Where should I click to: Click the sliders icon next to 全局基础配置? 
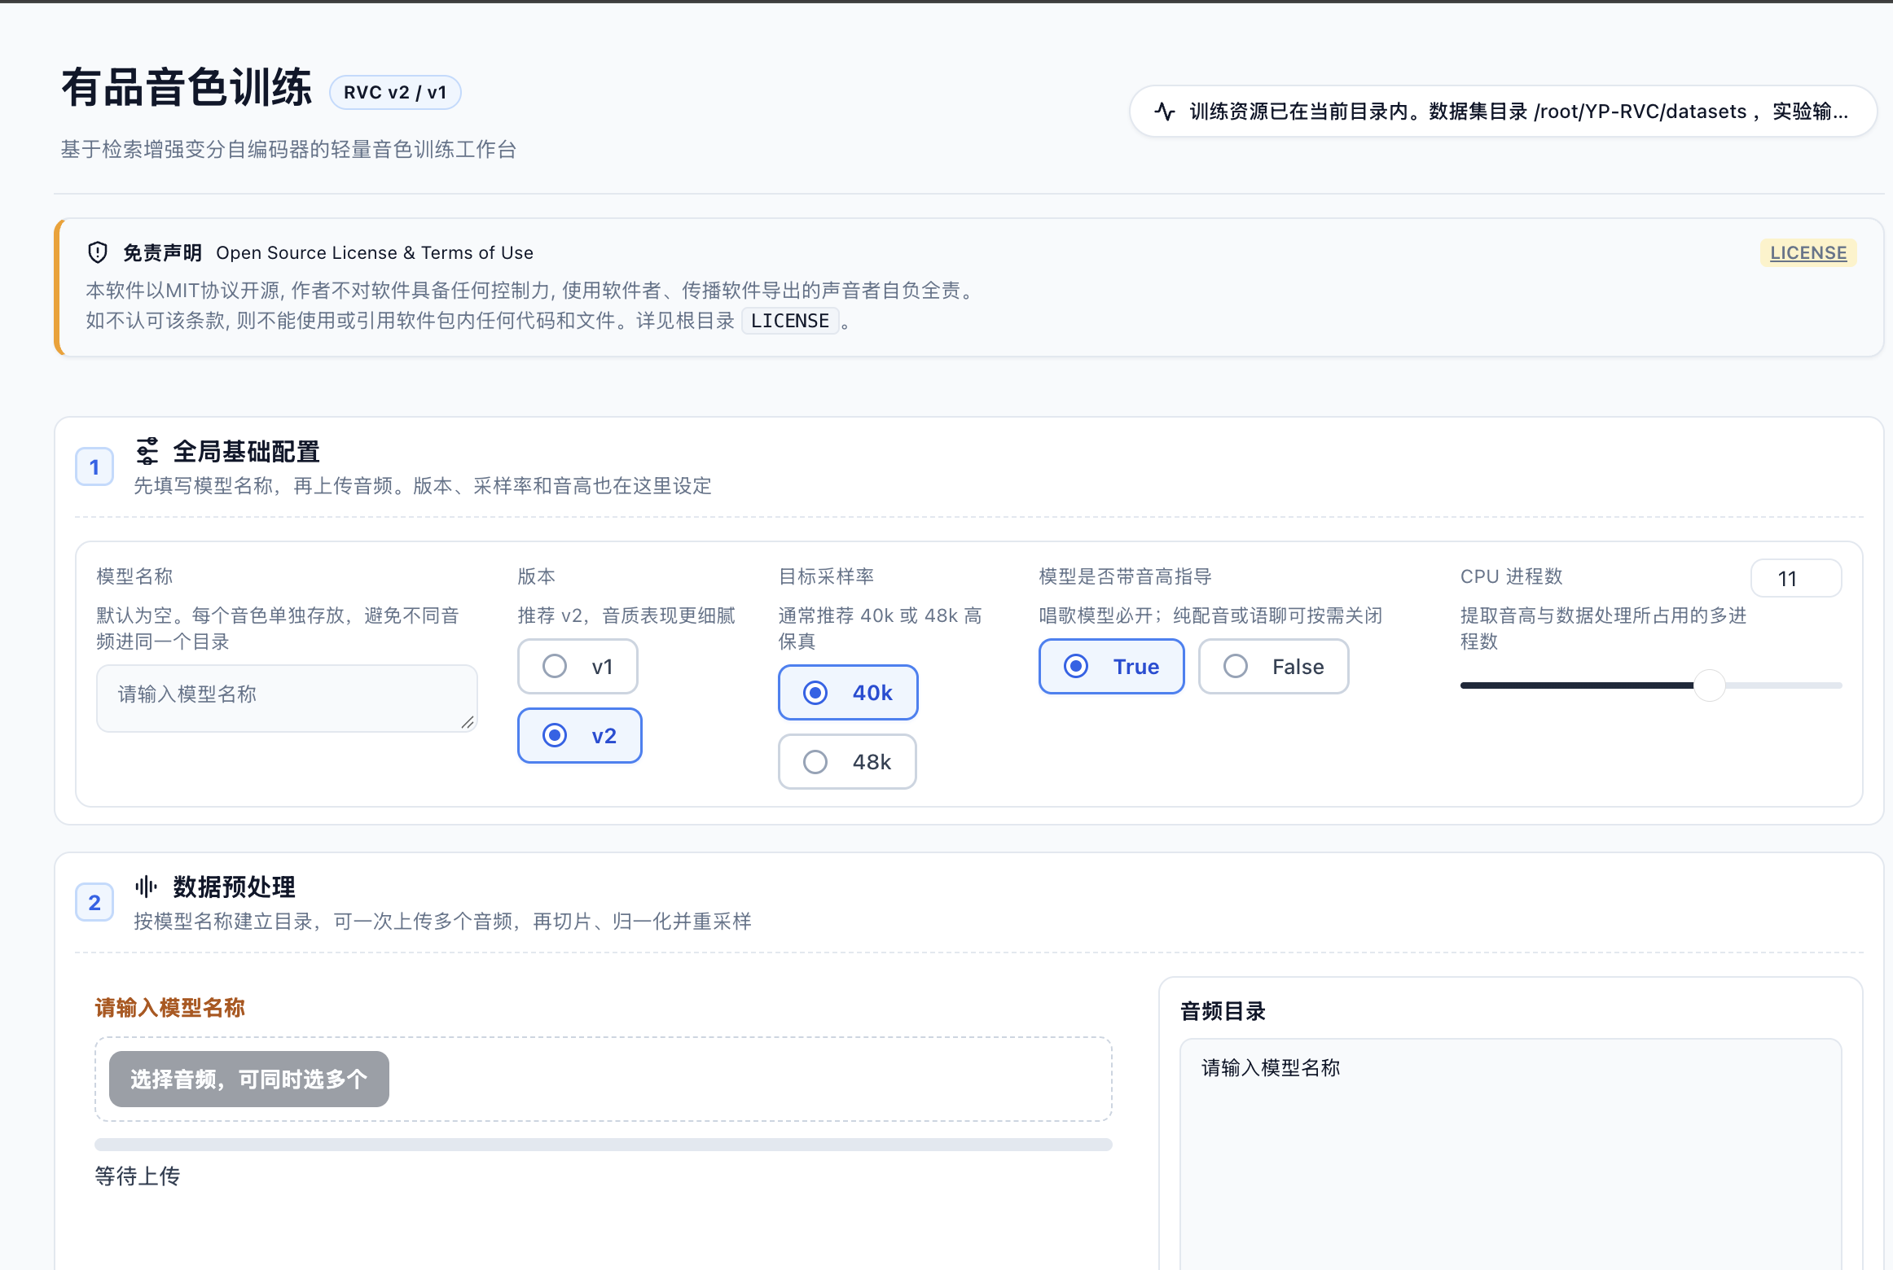(147, 451)
